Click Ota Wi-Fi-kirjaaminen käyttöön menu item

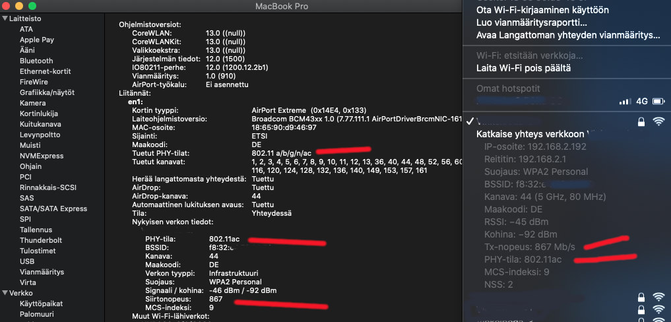[x=542, y=10]
